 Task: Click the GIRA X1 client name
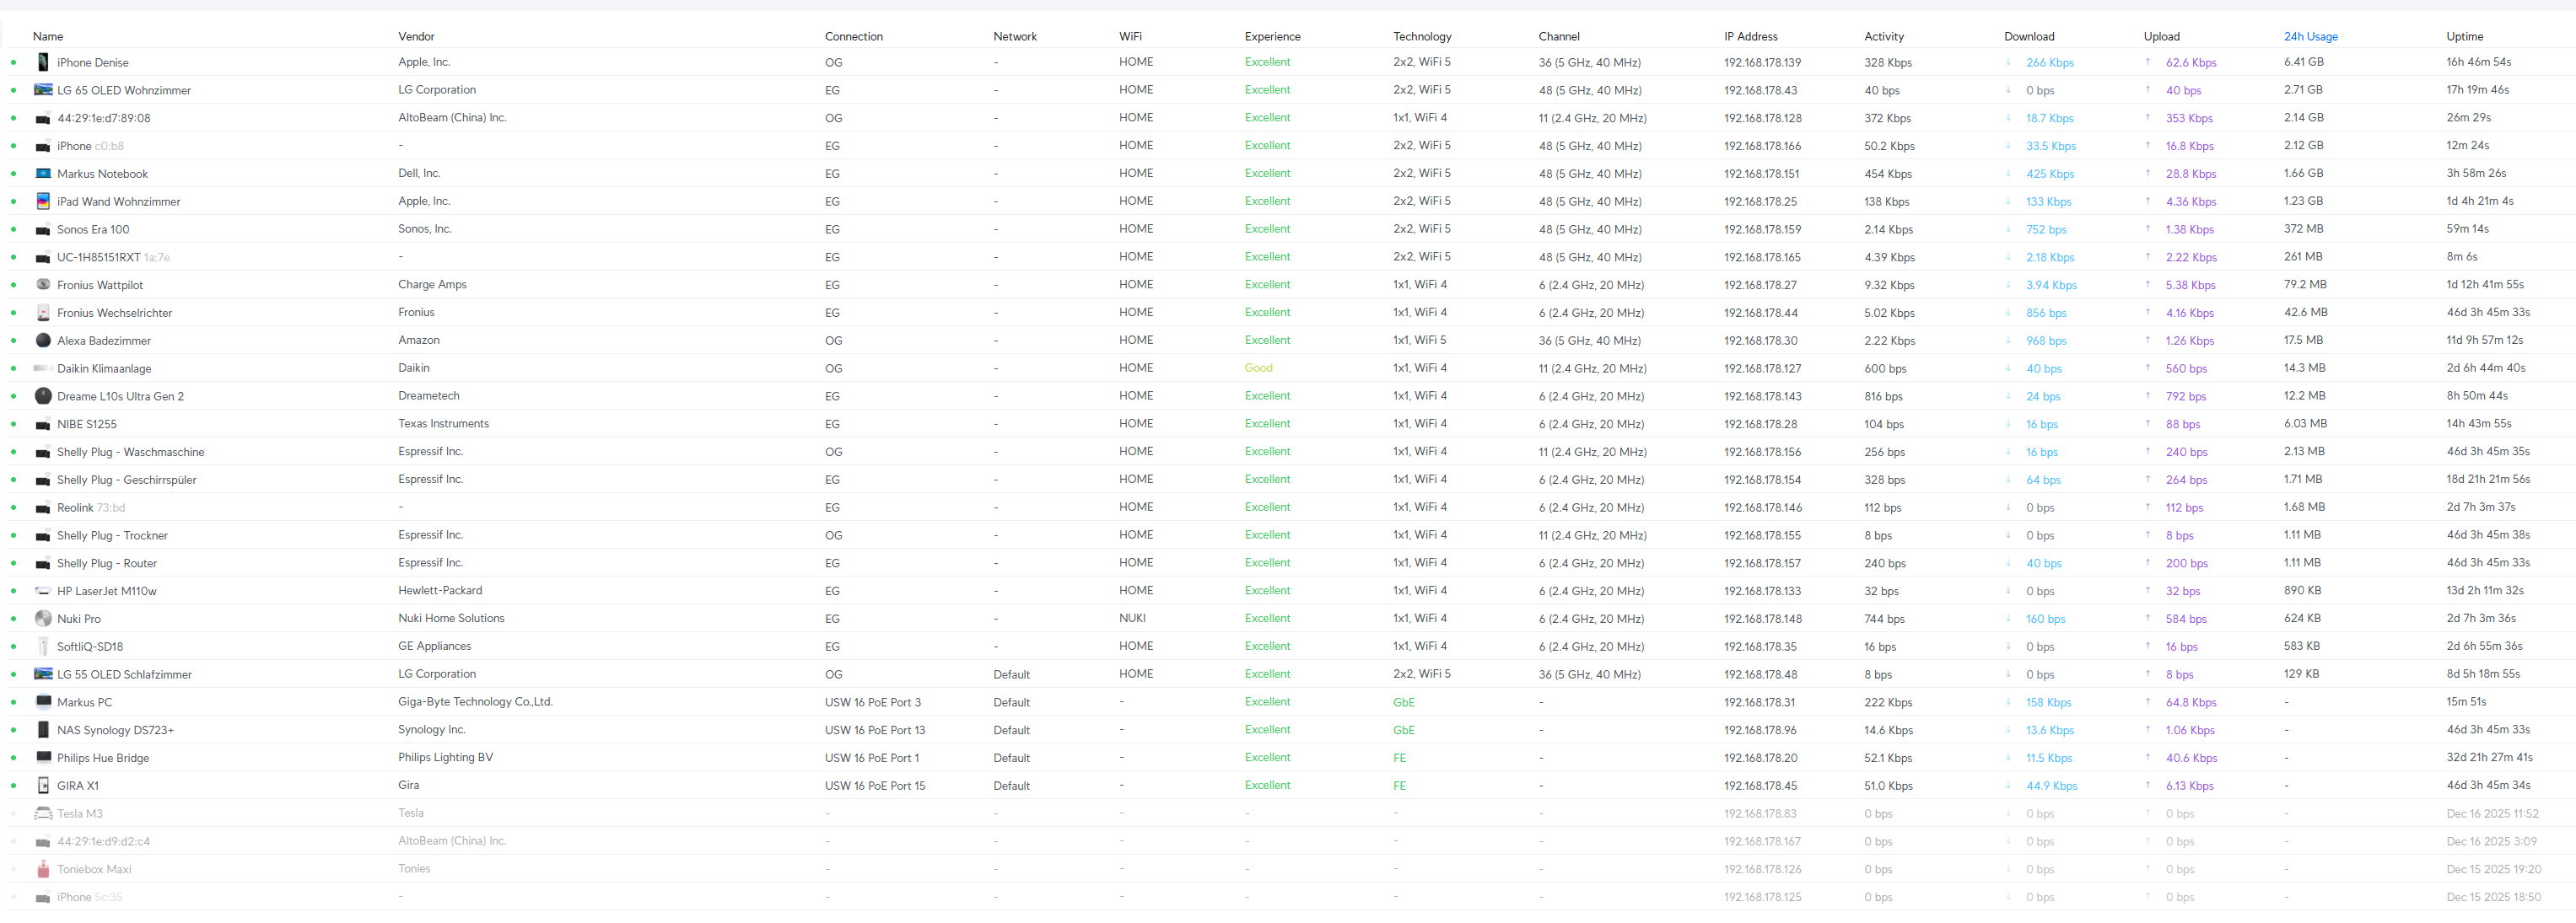click(x=78, y=786)
